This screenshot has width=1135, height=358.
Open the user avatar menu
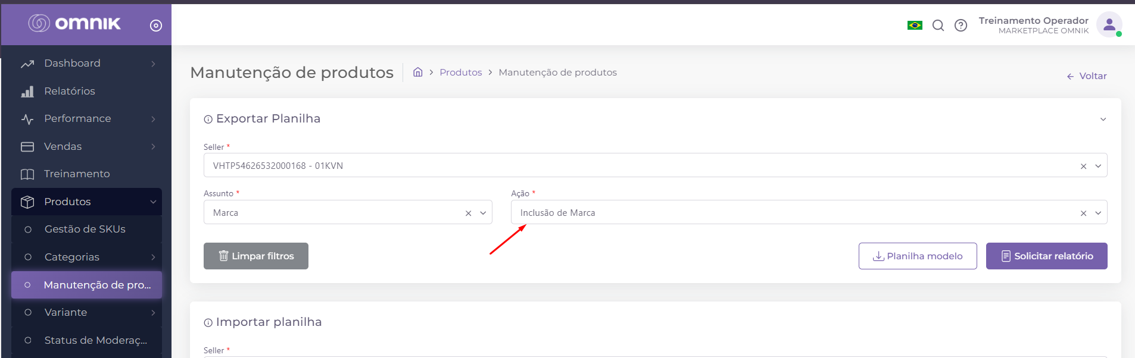point(1109,24)
